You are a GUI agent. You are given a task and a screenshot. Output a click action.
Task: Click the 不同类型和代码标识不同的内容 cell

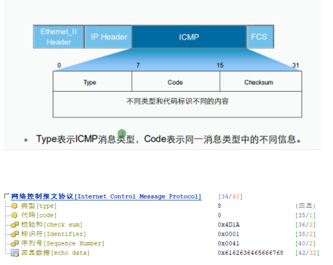[177, 104]
